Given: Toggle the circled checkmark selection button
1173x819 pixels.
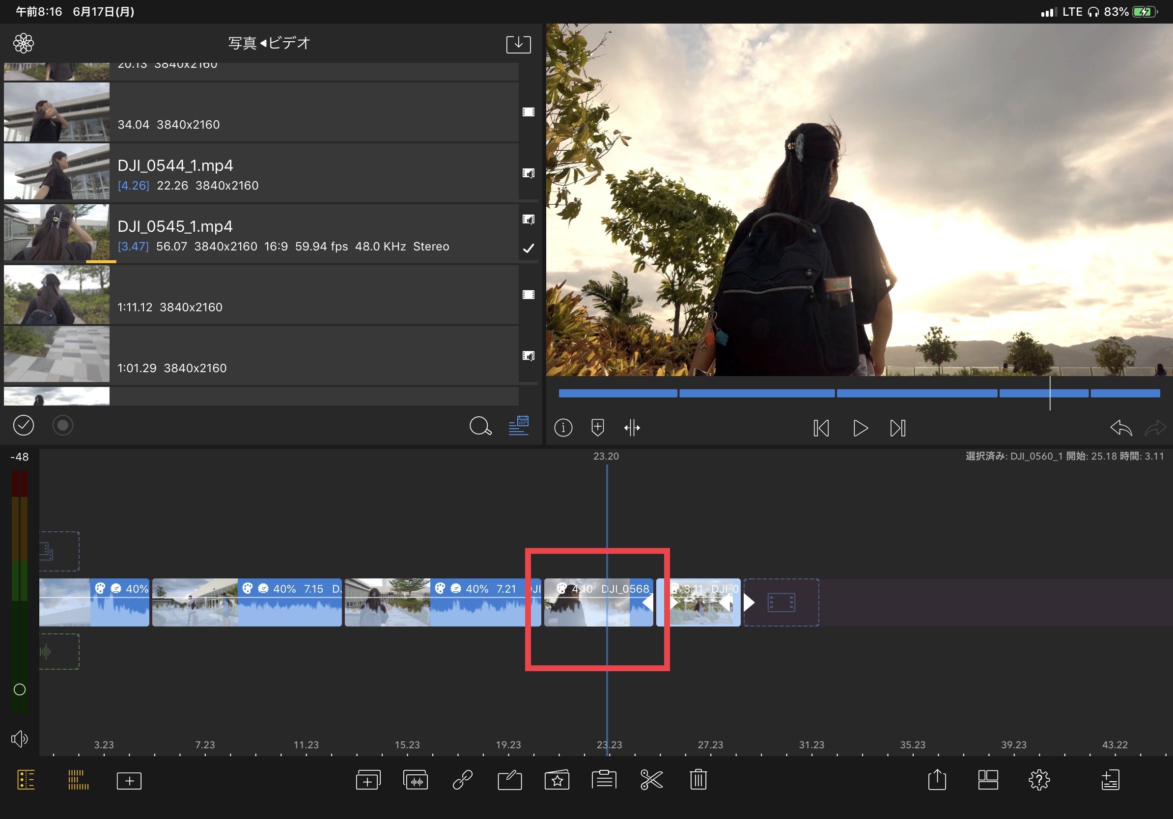Looking at the screenshot, I should coord(24,425).
